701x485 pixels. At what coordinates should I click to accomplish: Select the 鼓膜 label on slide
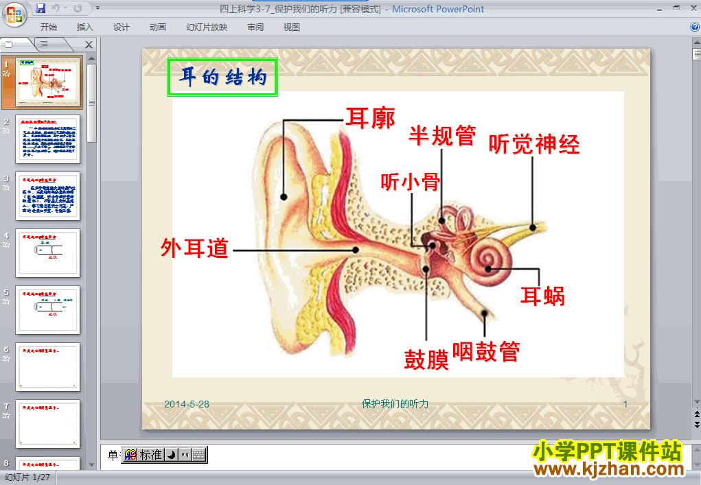pos(426,360)
